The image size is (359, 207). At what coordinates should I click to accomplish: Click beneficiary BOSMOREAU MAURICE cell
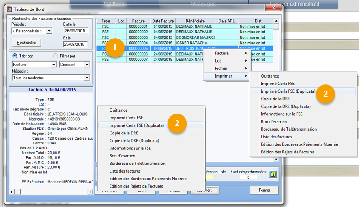pos(195,37)
